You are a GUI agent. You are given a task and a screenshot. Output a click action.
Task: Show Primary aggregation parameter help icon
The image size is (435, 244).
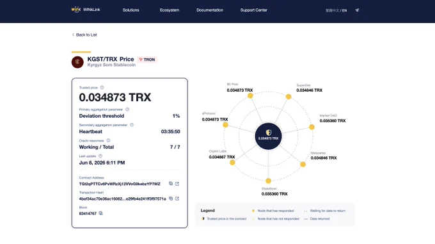pyautogui.click(x=127, y=110)
